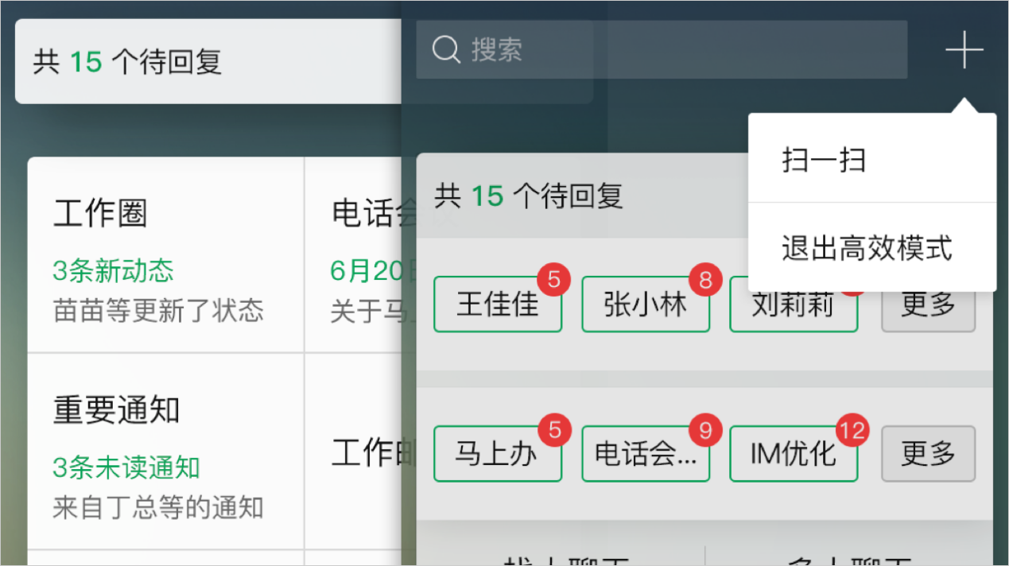Screen dimensions: 1009x566
Task: Open the 重要通知 card
Action: [x=165, y=452]
